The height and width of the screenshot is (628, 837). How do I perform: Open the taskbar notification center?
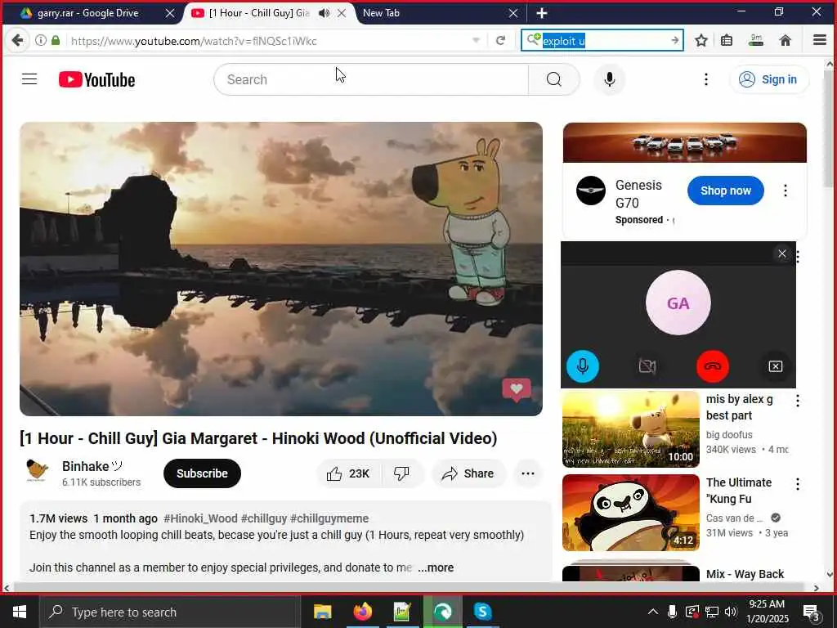click(812, 612)
